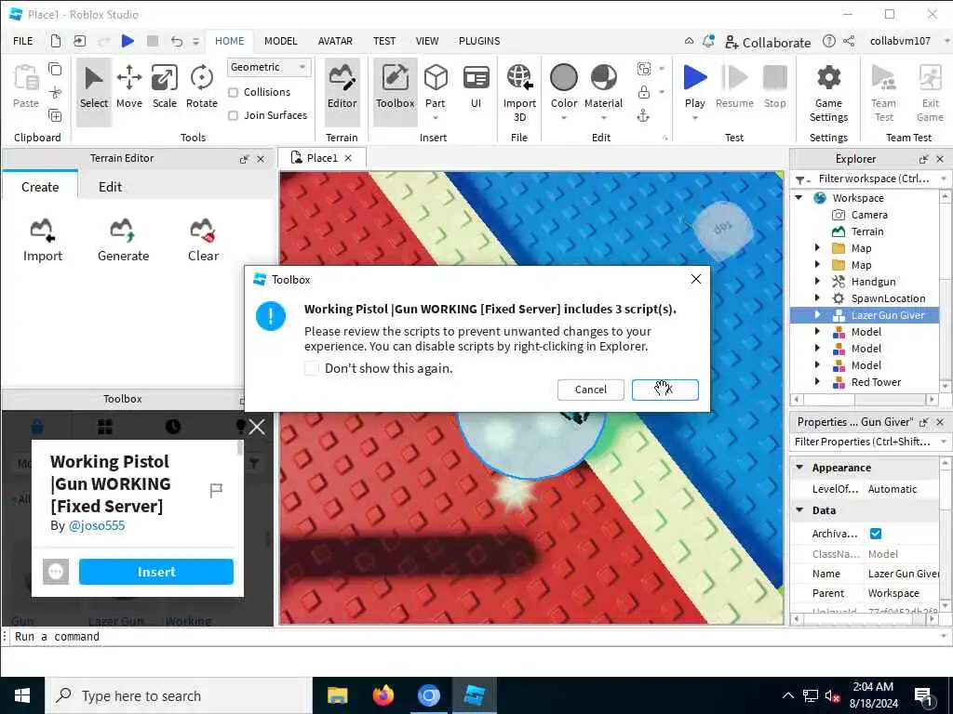Enable the Join Surfaces checkbox

pyautogui.click(x=233, y=115)
